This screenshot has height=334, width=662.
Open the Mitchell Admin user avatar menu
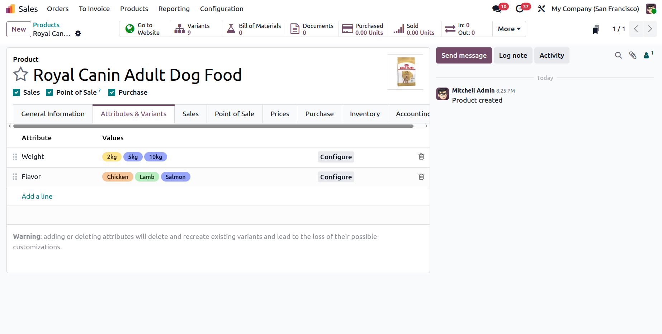click(651, 9)
